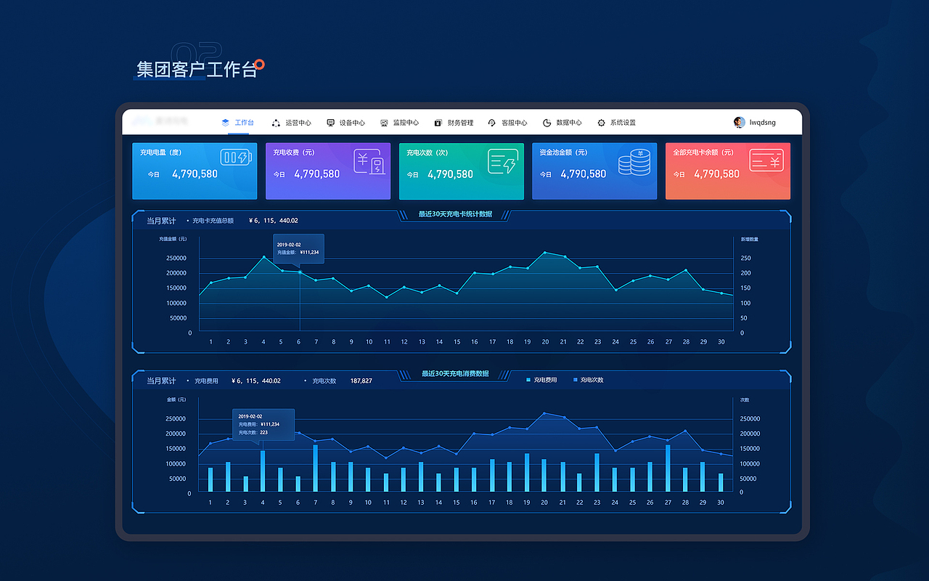The image size is (929, 581).
Task: Click the card icon on 全部充电卡余额 card
Action: [x=765, y=161]
